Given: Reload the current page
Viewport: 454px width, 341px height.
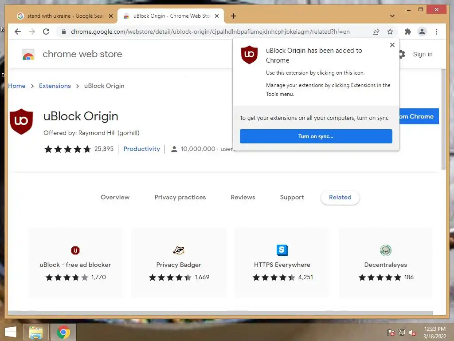Looking at the screenshot, I should 46,32.
